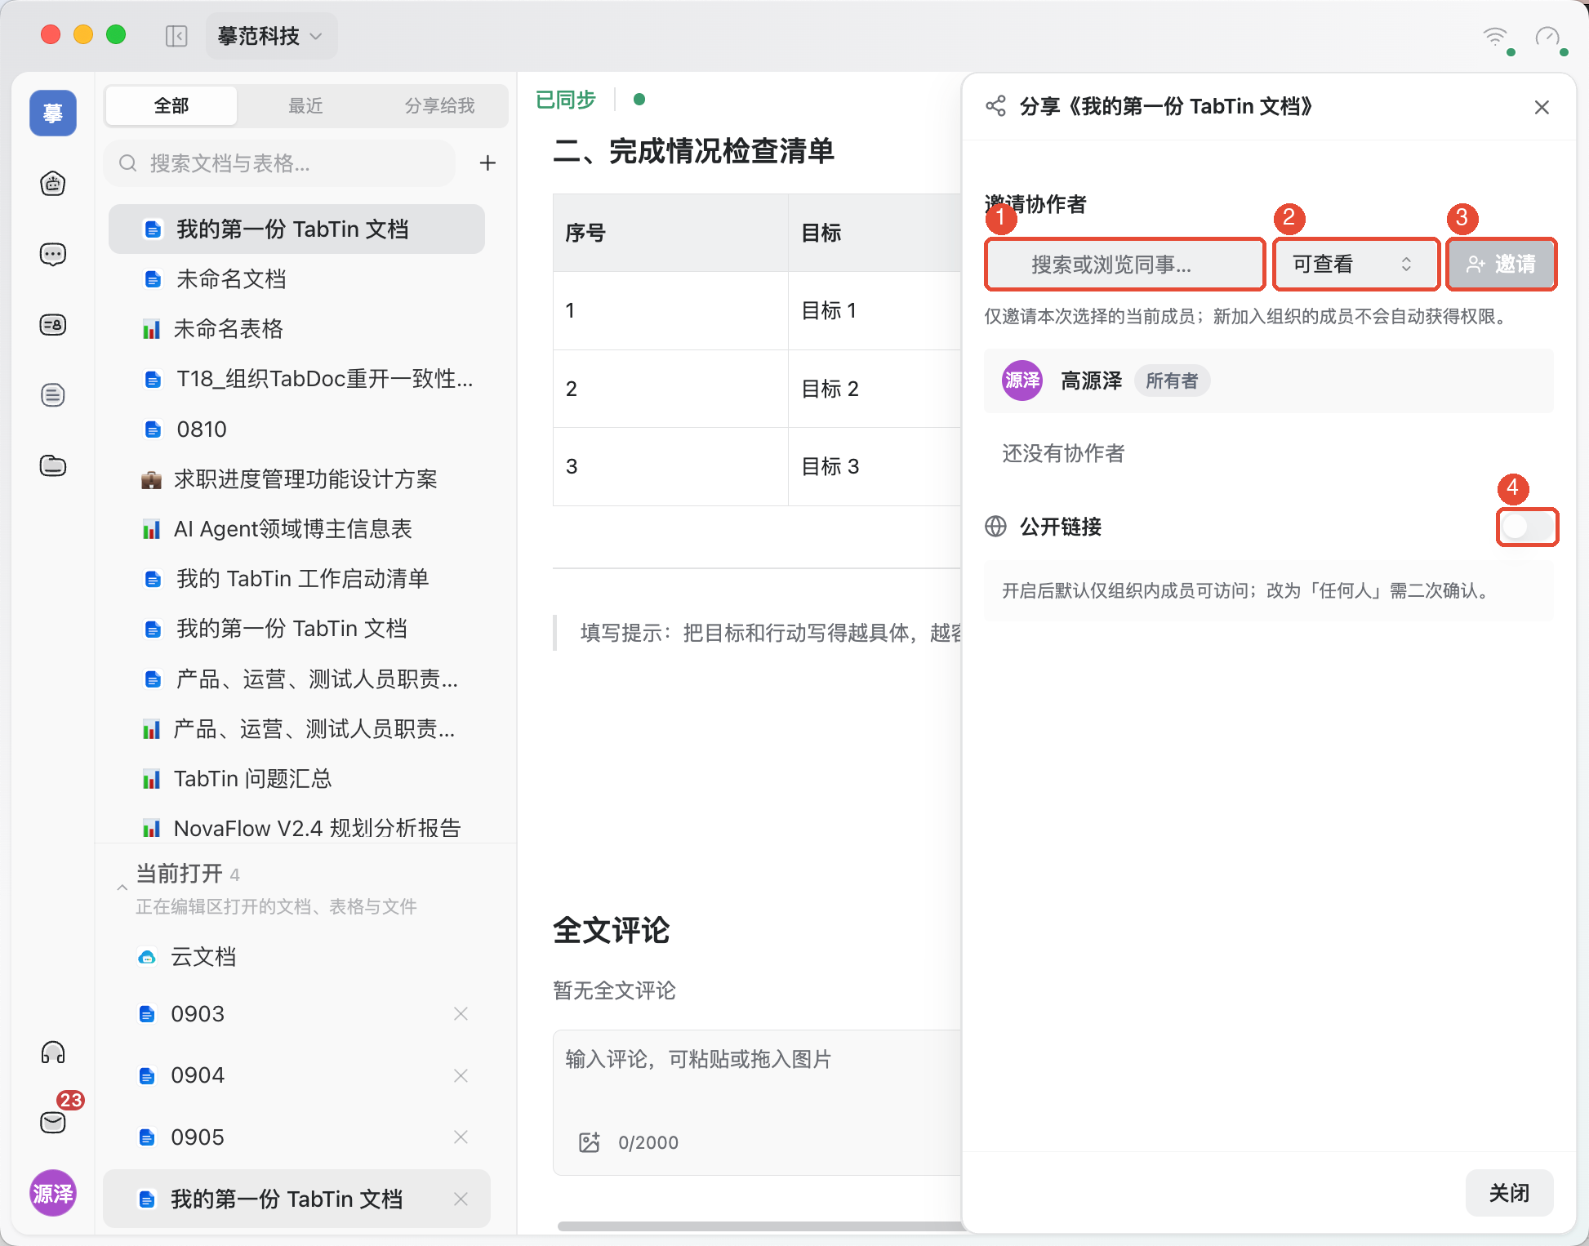Toggle the 公开链接 switch
This screenshot has height=1246, width=1589.
pyautogui.click(x=1527, y=527)
